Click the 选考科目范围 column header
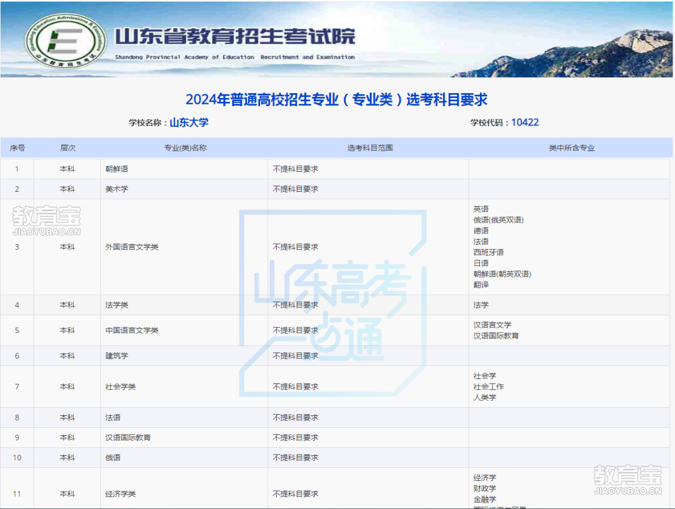This screenshot has height=509, width=675. (370, 148)
